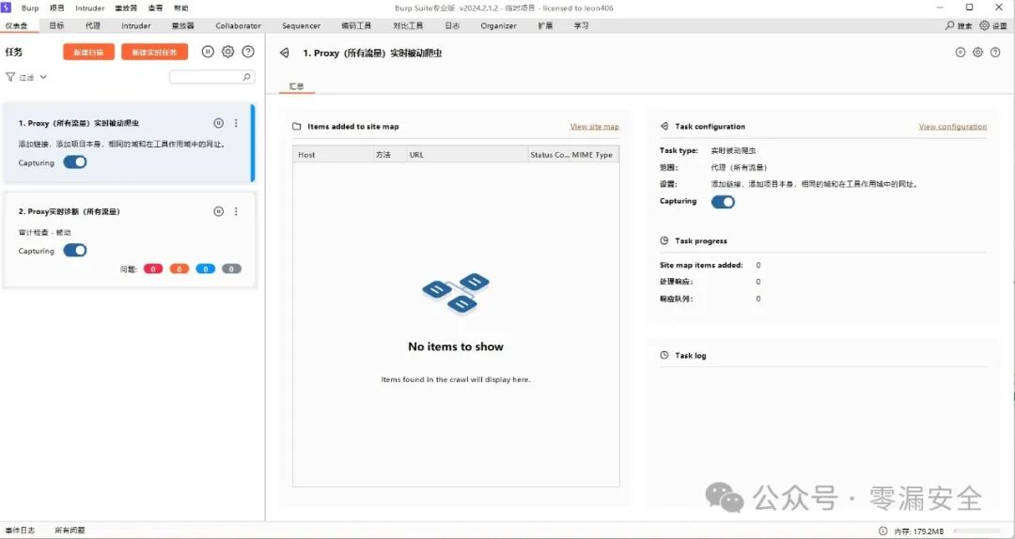Click the blue issue count badge

click(205, 269)
